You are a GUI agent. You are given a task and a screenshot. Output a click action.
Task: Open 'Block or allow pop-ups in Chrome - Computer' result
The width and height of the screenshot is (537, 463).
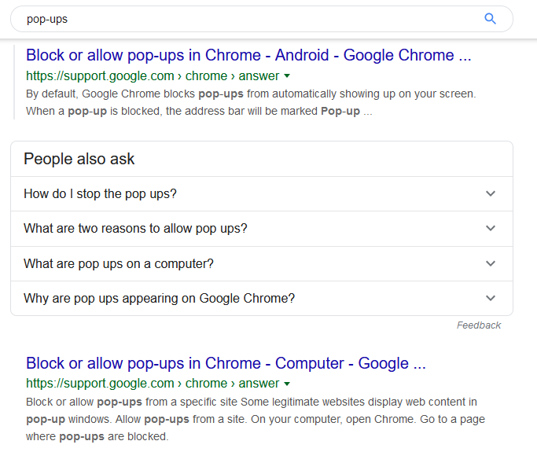coord(226,363)
